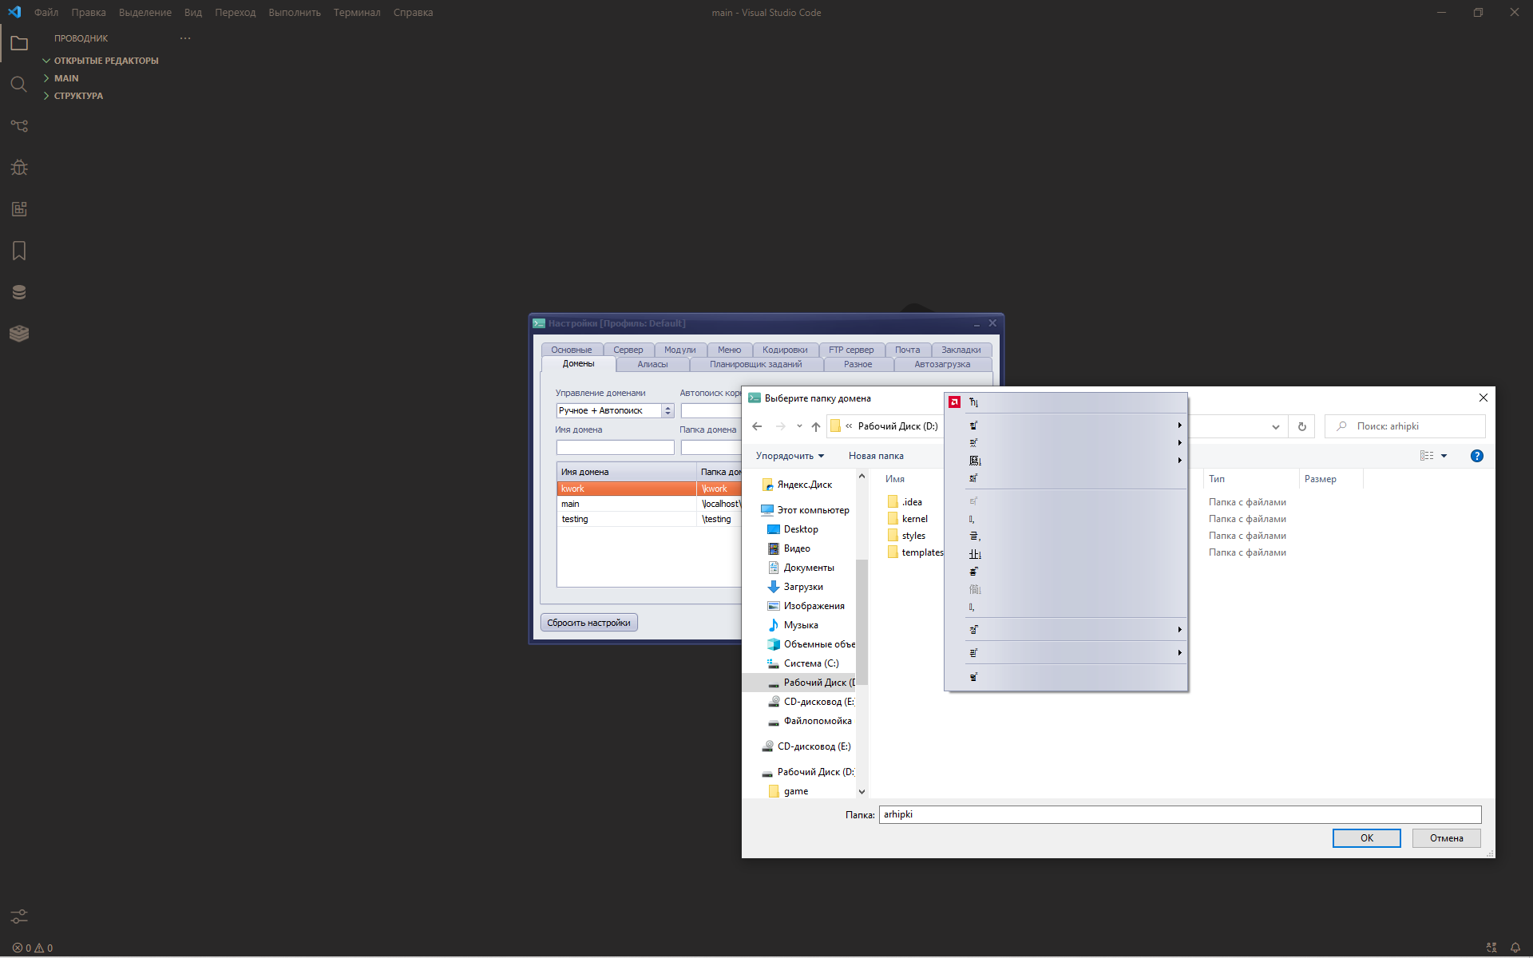This screenshot has height=958, width=1533.
Task: Open the Bookmarks icon in activity bar
Action: (19, 251)
